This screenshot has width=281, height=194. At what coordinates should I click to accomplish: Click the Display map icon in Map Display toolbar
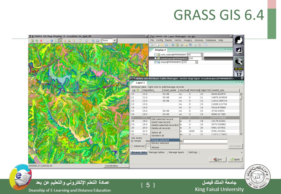pyautogui.click(x=32, y=41)
